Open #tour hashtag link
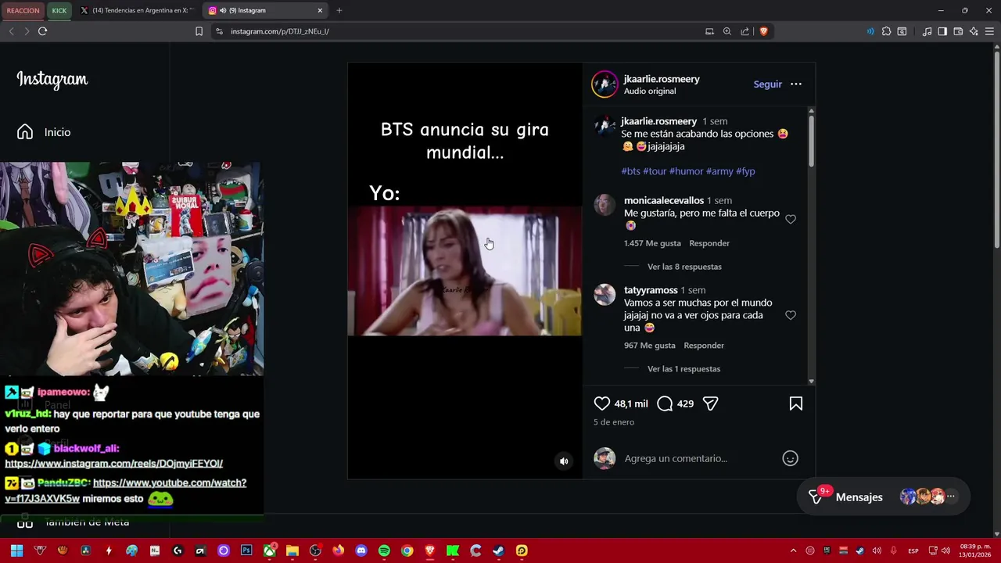 (x=655, y=171)
